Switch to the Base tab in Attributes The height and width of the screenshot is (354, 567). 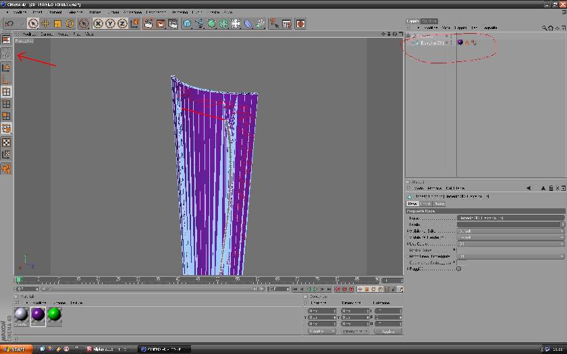tap(412, 204)
